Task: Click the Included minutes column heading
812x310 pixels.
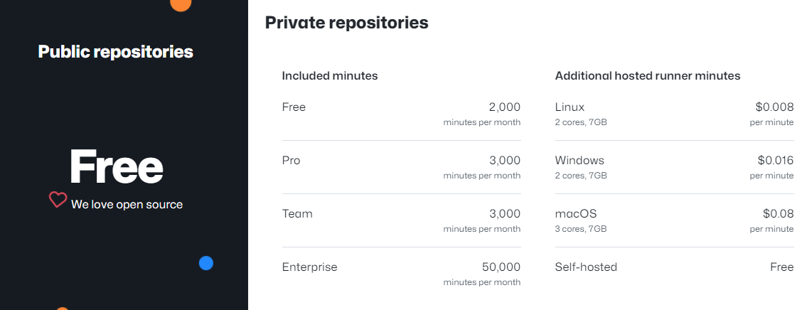Action: coord(330,75)
